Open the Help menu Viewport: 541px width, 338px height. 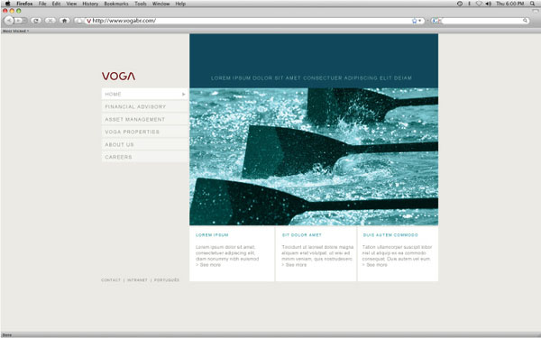(180, 4)
